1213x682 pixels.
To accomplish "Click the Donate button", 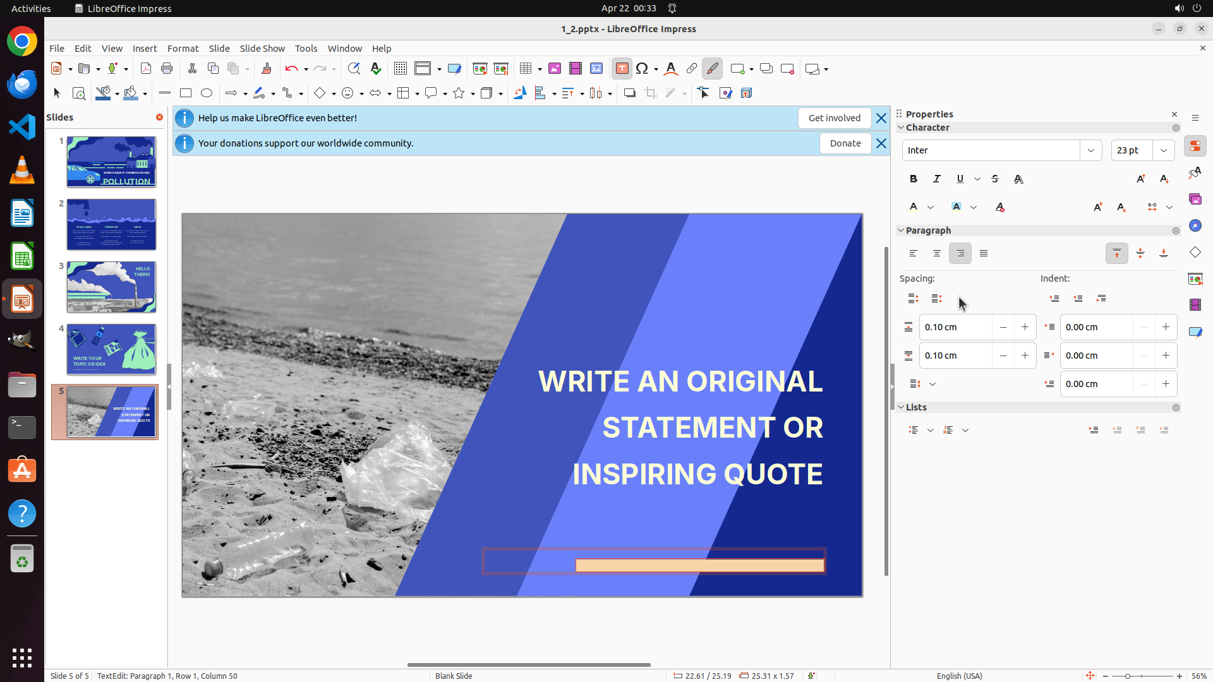I will [x=845, y=143].
